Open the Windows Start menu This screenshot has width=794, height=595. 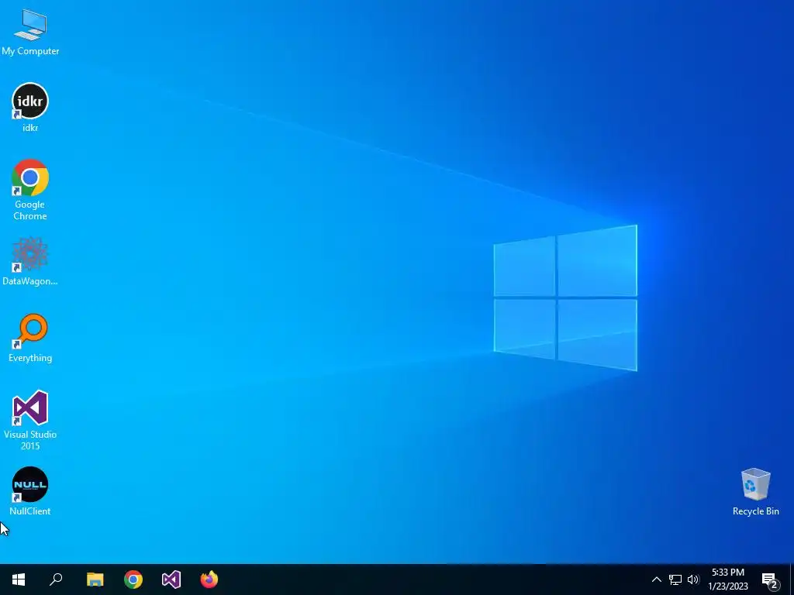pyautogui.click(x=19, y=580)
